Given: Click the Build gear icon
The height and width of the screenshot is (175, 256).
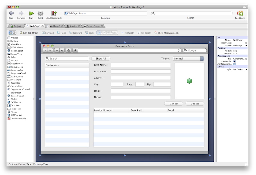Looking at the screenshot, I should pyautogui.click(x=40, y=13).
